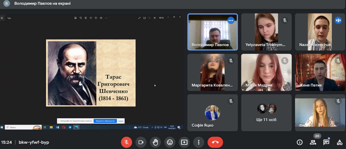This screenshot has width=346, height=149.
Task: Select Nazar Korenchuk's video tile
Action: [320, 32]
